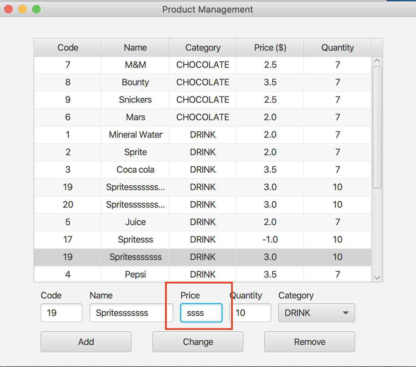The image size is (416, 367).
Task: Click quantity 10 in code 20 row
Action: click(x=337, y=204)
